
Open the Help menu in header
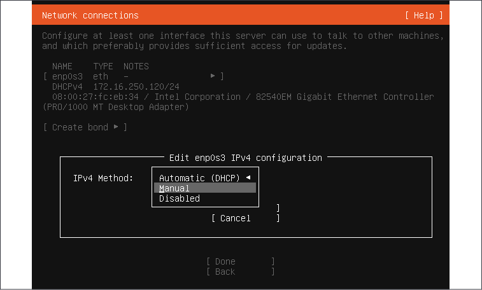[x=424, y=15]
